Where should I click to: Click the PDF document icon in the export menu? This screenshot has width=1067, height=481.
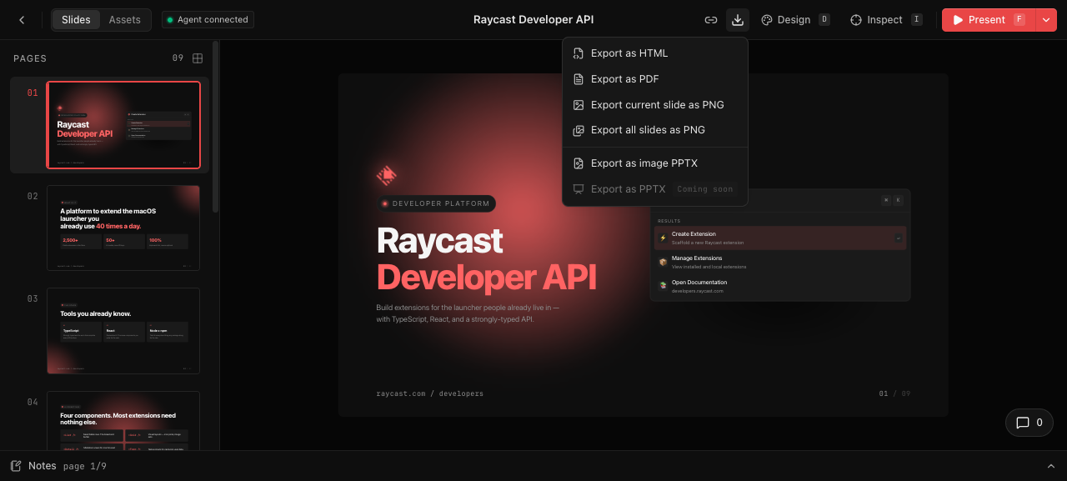tap(579, 79)
